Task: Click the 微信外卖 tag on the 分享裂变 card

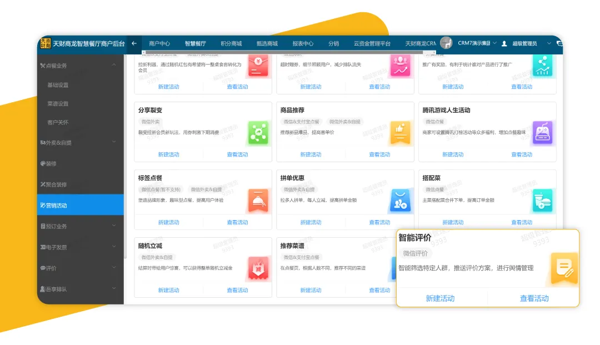Action: point(151,122)
